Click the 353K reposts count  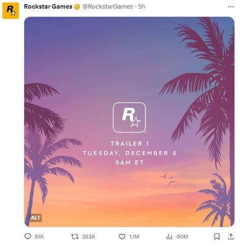(x=88, y=236)
